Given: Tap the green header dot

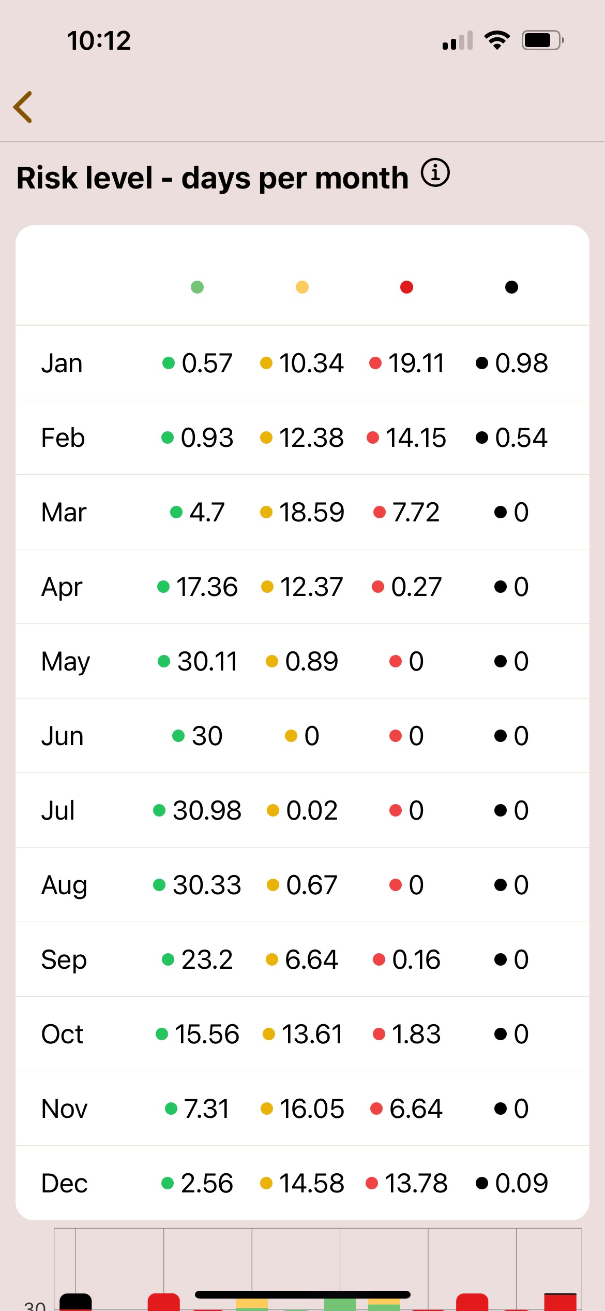Looking at the screenshot, I should coord(197,287).
